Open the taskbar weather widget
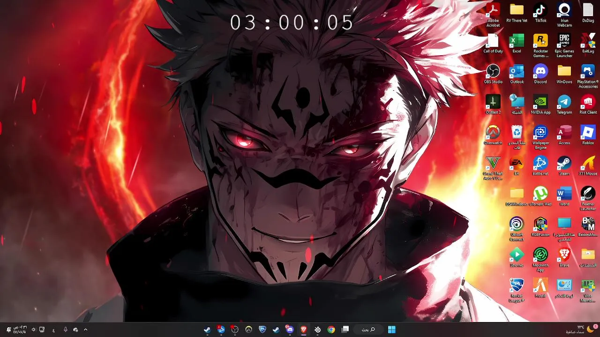Image resolution: width=600 pixels, height=337 pixels. (x=580, y=330)
